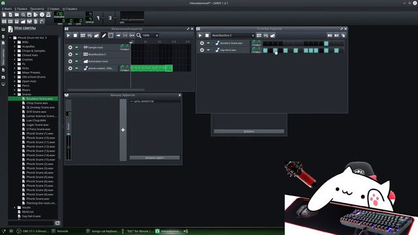Mute the Beat/Bassline 0 track

(x=76, y=54)
